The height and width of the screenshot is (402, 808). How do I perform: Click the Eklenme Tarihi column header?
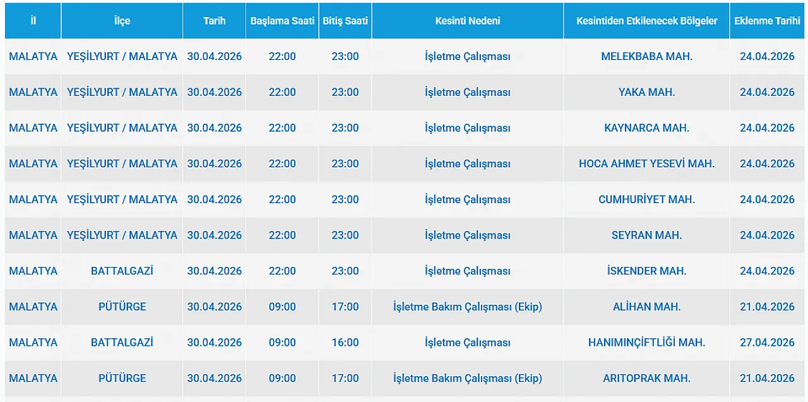767,21
